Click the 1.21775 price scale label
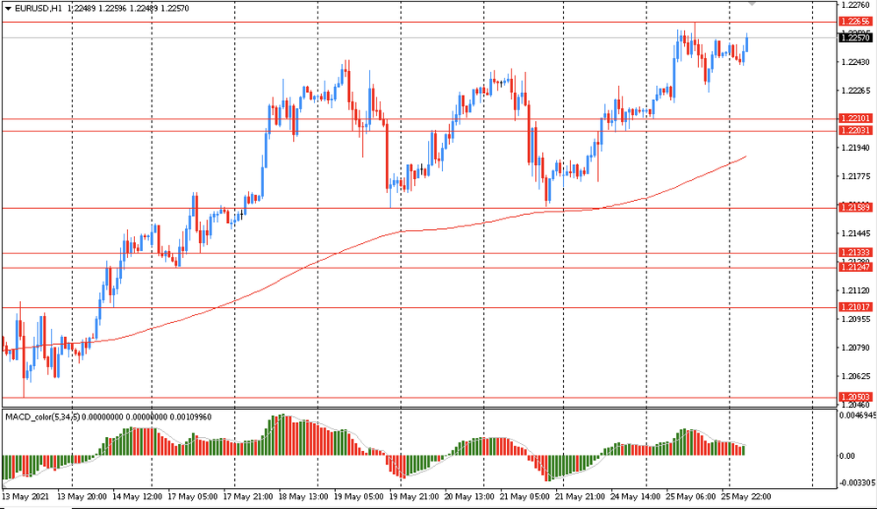 tap(856, 176)
